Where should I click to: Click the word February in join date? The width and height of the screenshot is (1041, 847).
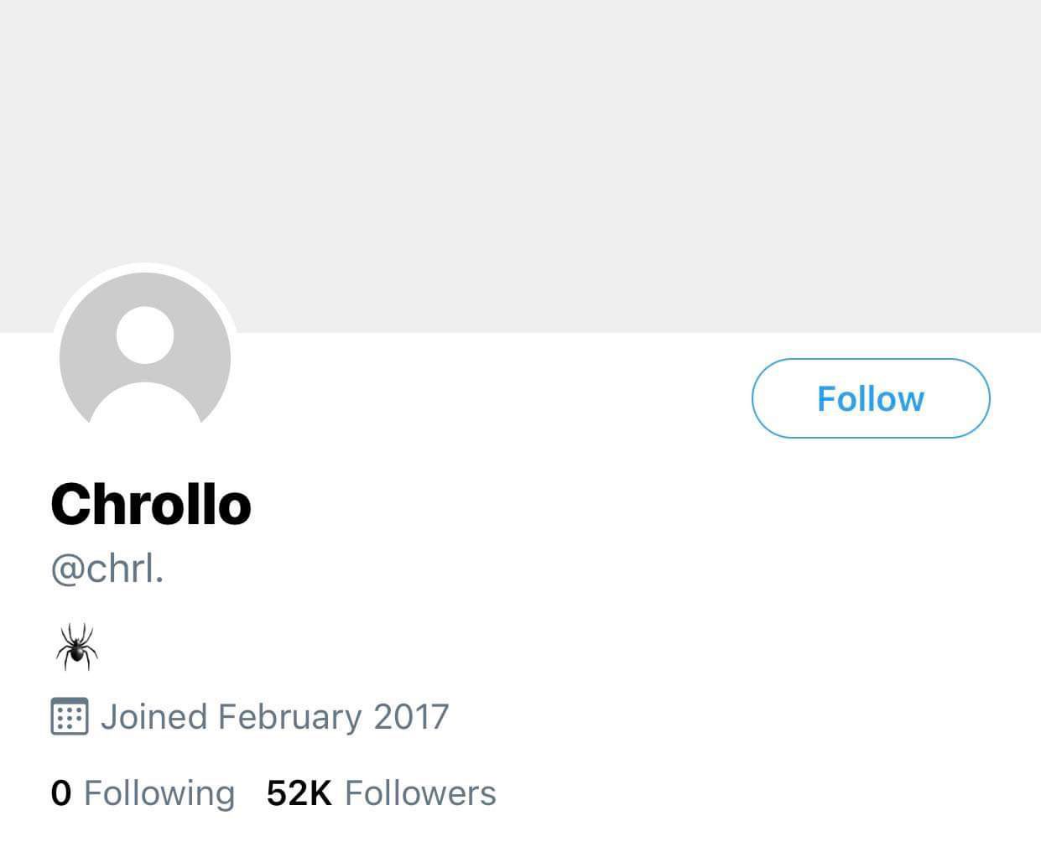(x=289, y=717)
